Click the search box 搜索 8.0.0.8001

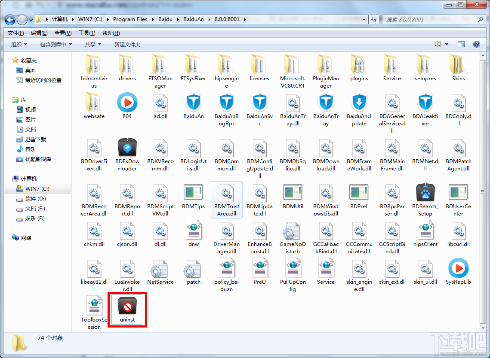pos(434,19)
